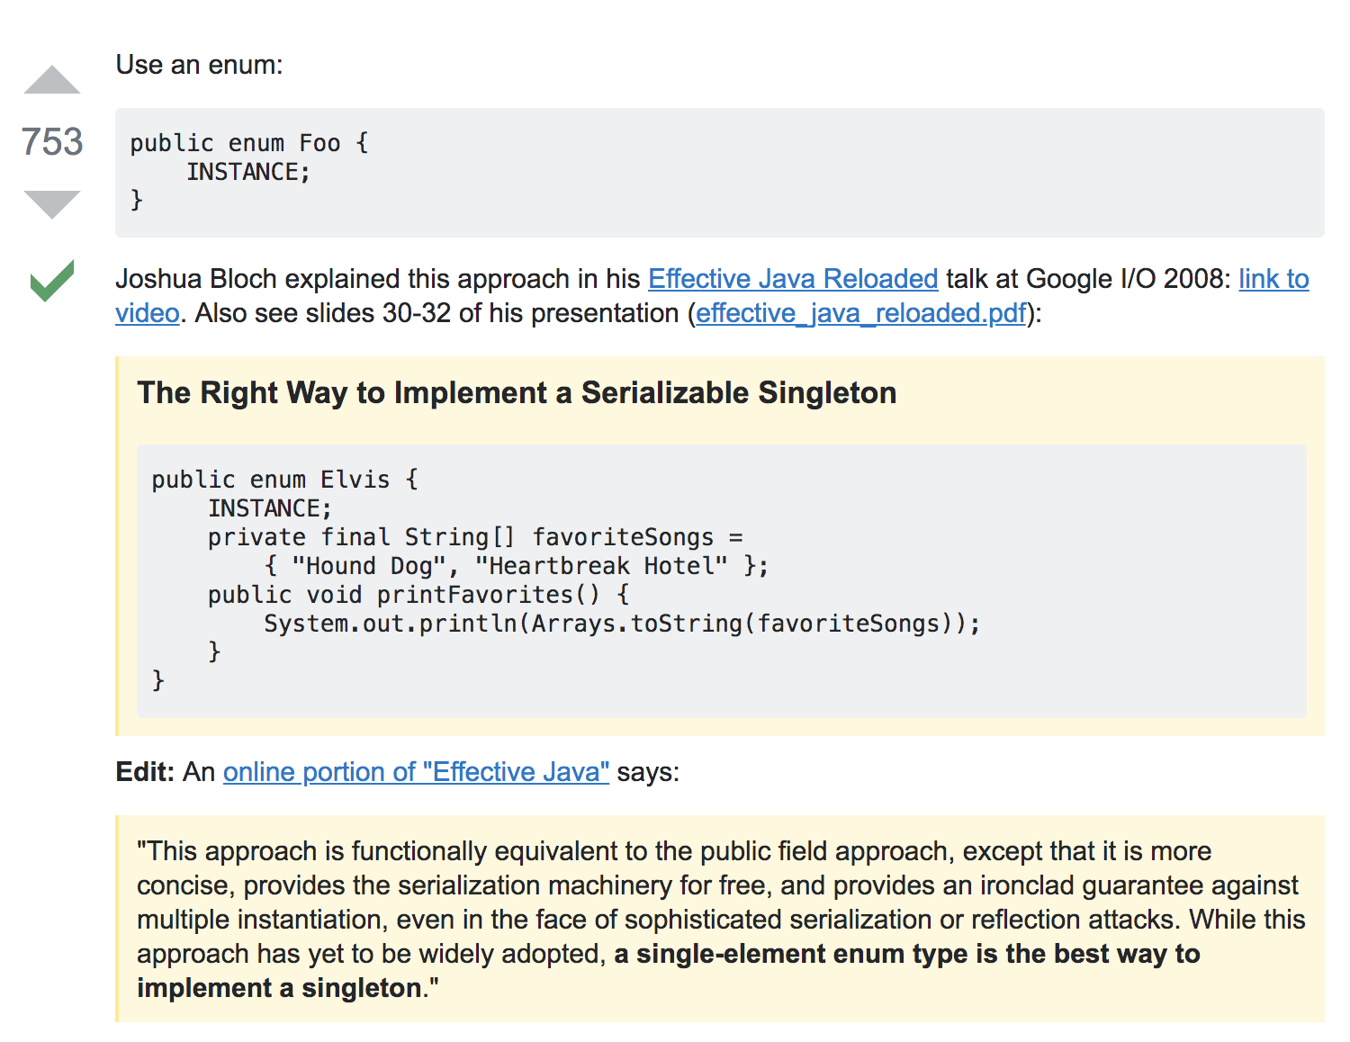The height and width of the screenshot is (1042, 1350).
Task: Open the Effective Java Reloaded link
Action: tap(793, 279)
